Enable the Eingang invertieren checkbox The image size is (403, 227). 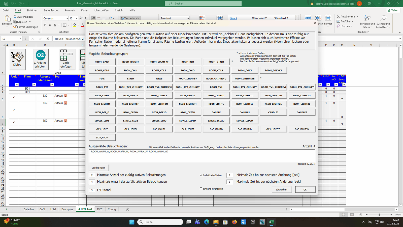(x=201, y=189)
